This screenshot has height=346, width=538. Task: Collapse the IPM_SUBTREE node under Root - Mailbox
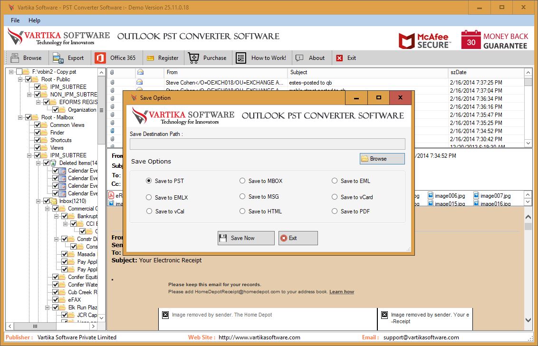(29, 155)
